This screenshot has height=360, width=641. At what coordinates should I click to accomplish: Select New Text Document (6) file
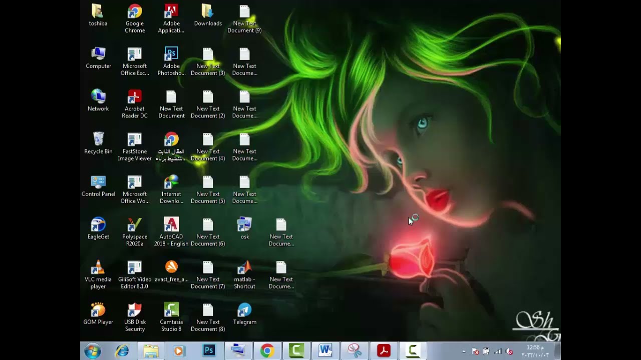[208, 231]
